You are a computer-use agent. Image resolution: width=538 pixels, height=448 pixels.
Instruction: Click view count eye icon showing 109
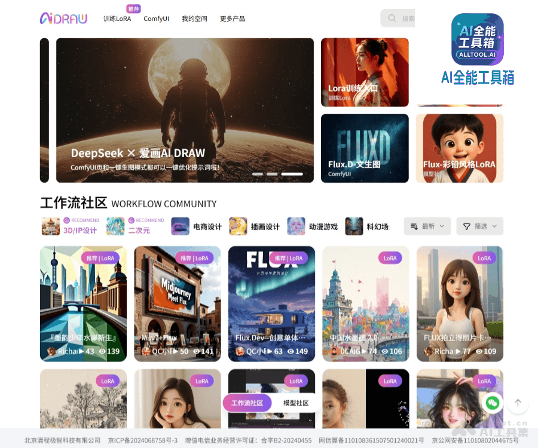pyautogui.click(x=479, y=351)
